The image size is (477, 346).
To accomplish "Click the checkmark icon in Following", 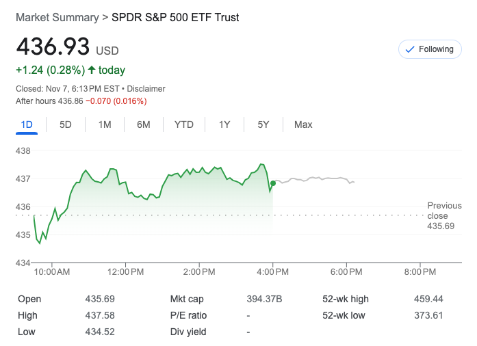I will click(x=411, y=49).
